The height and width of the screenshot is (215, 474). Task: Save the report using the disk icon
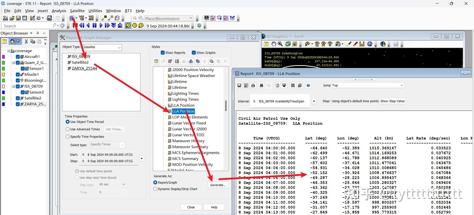[x=239, y=85]
